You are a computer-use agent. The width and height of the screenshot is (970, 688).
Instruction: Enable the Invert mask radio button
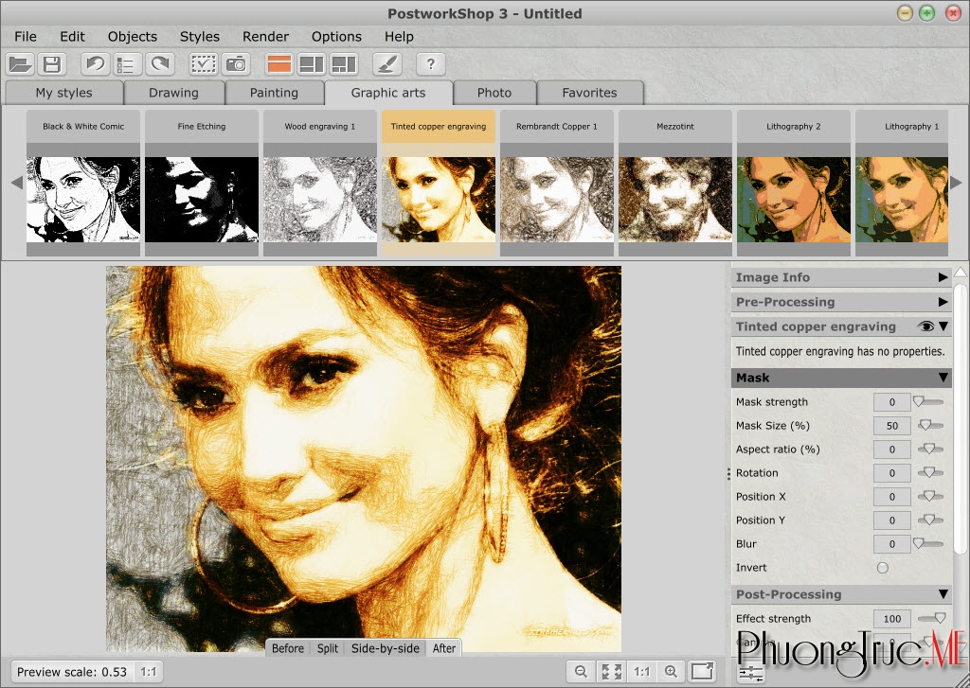[883, 568]
